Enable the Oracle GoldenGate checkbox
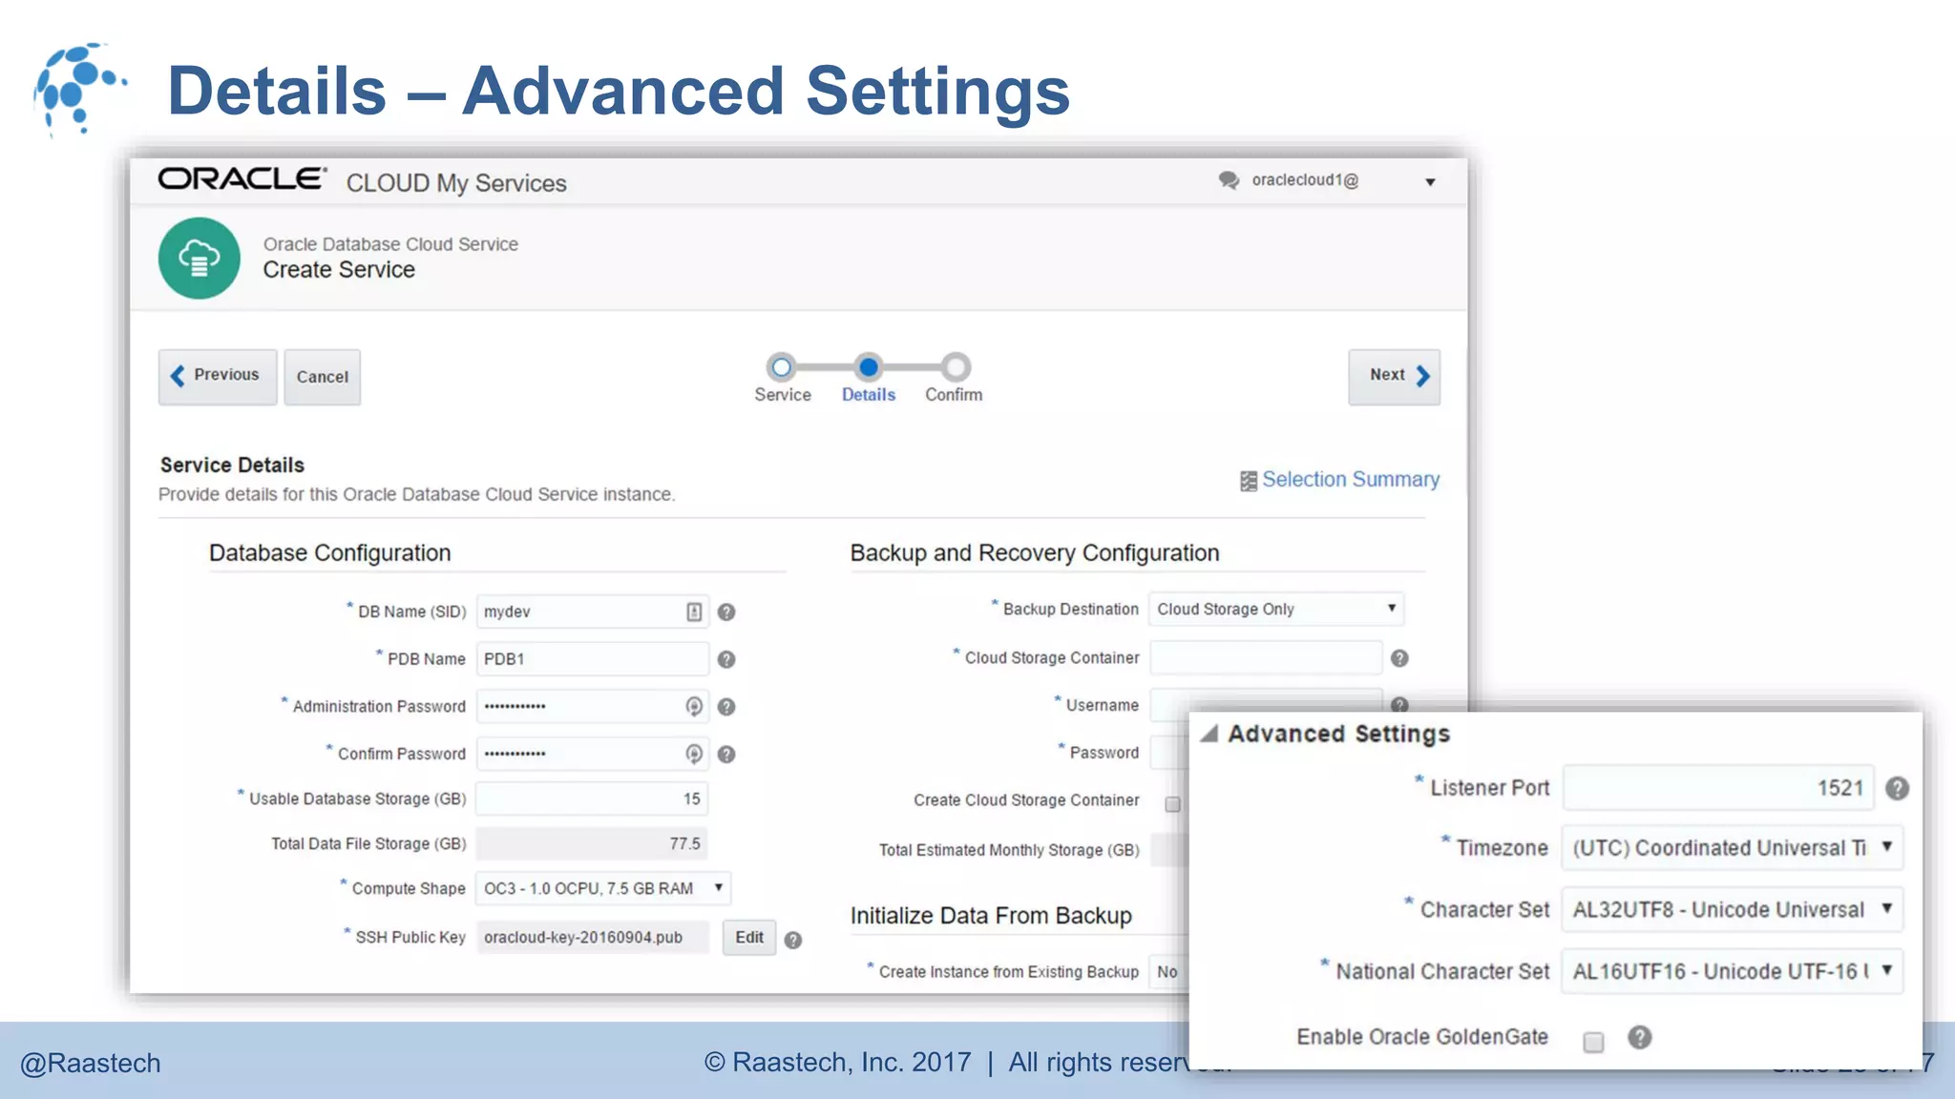The image size is (1955, 1099). [1593, 1042]
